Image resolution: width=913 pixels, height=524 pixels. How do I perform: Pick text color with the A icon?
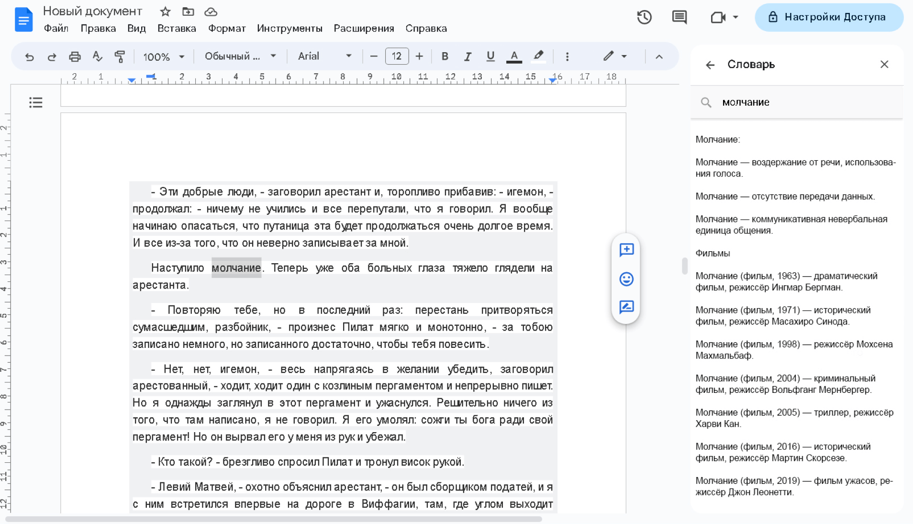(x=514, y=56)
